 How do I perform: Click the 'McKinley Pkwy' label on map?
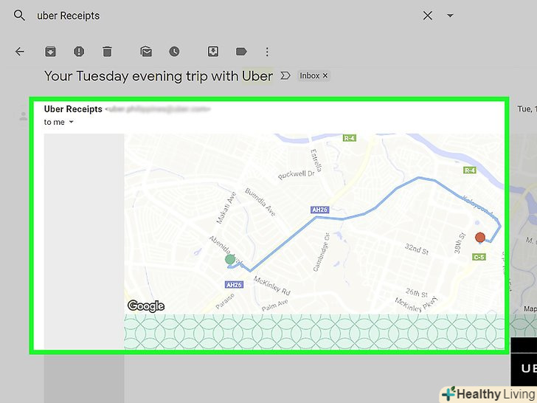click(416, 304)
